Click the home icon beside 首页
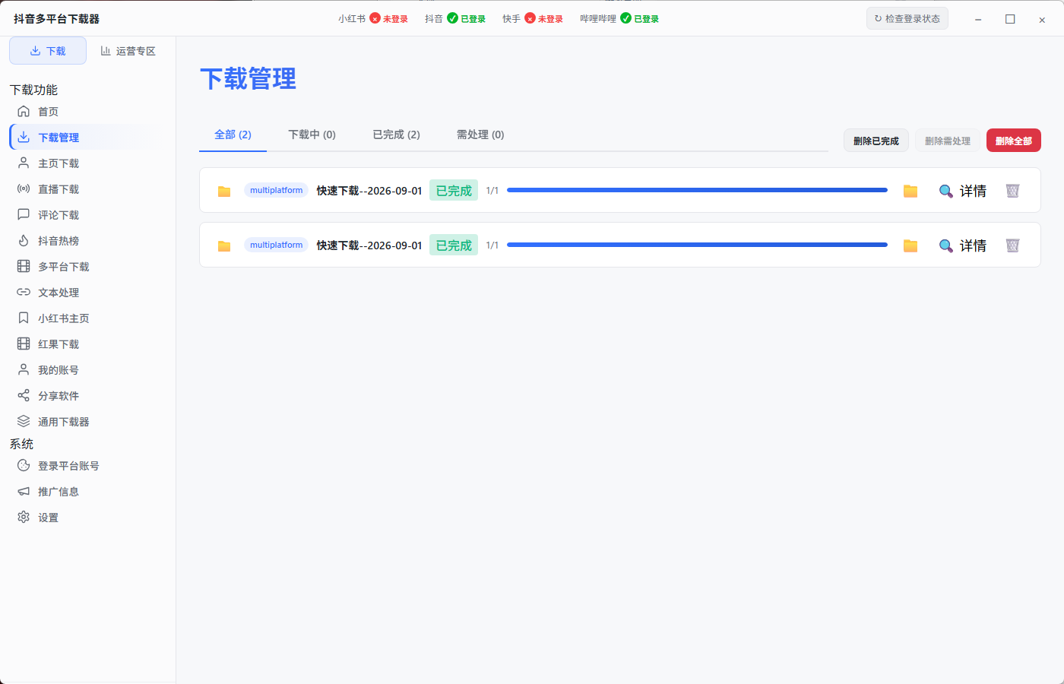This screenshot has width=1064, height=684. (x=24, y=112)
